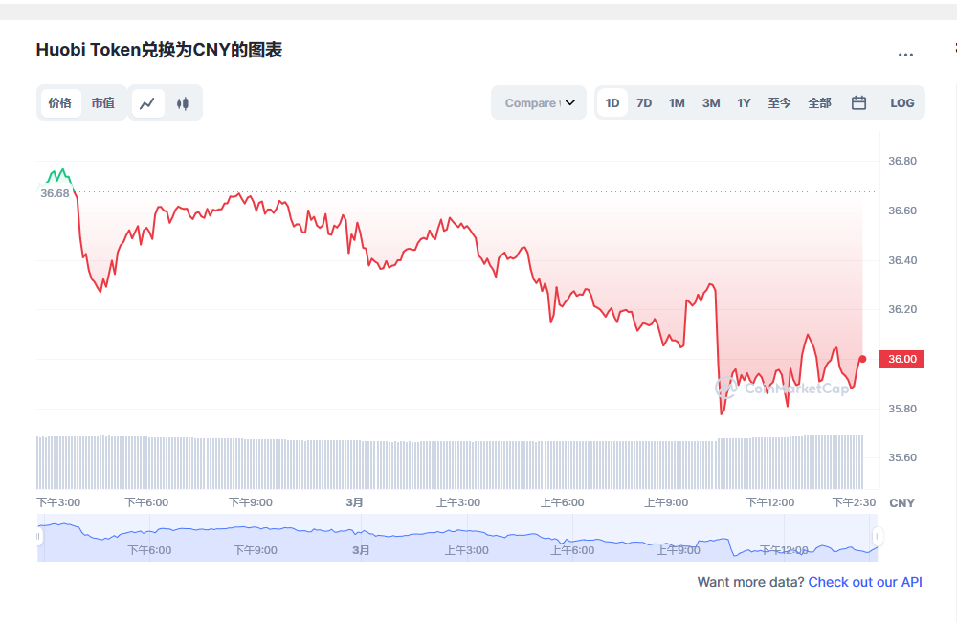Click the 36.68 opening price label
This screenshot has height=622, width=957.
[x=55, y=193]
